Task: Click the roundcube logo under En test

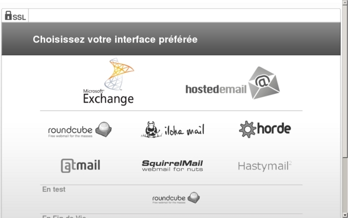Action: [x=176, y=198]
